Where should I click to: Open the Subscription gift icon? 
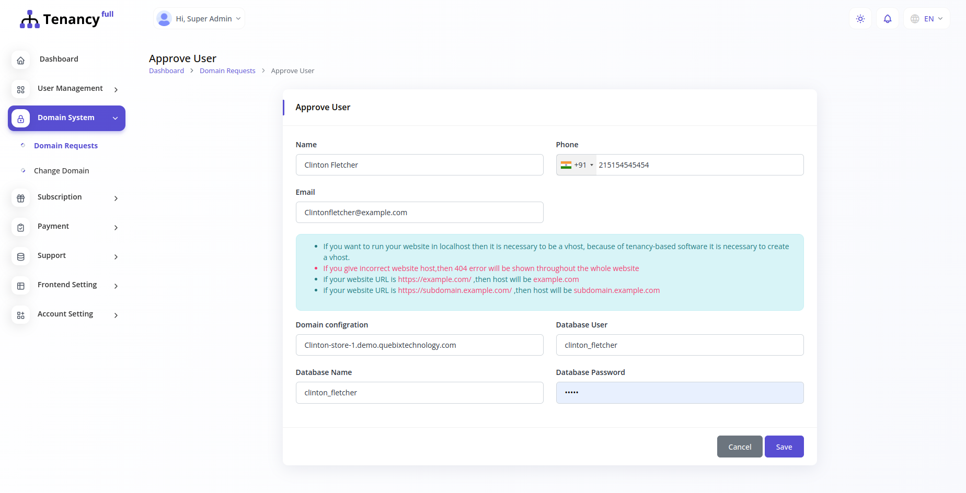[20, 198]
